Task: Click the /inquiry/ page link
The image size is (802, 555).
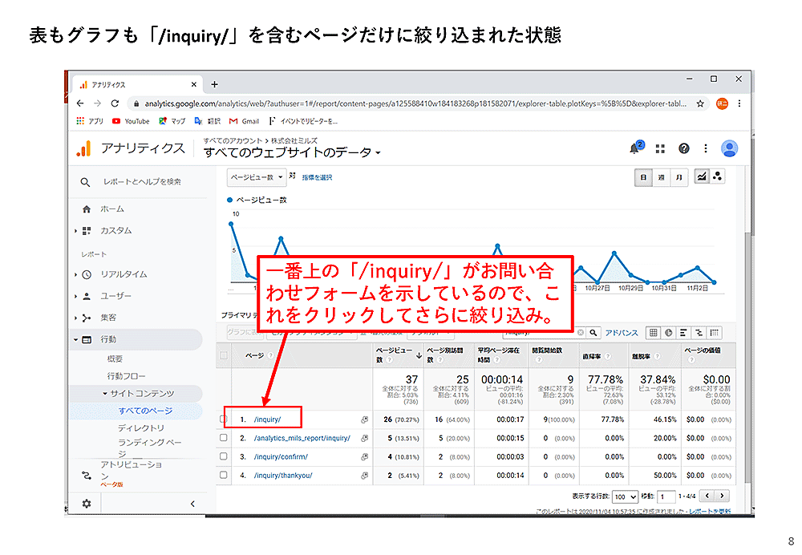Action: pos(267,419)
